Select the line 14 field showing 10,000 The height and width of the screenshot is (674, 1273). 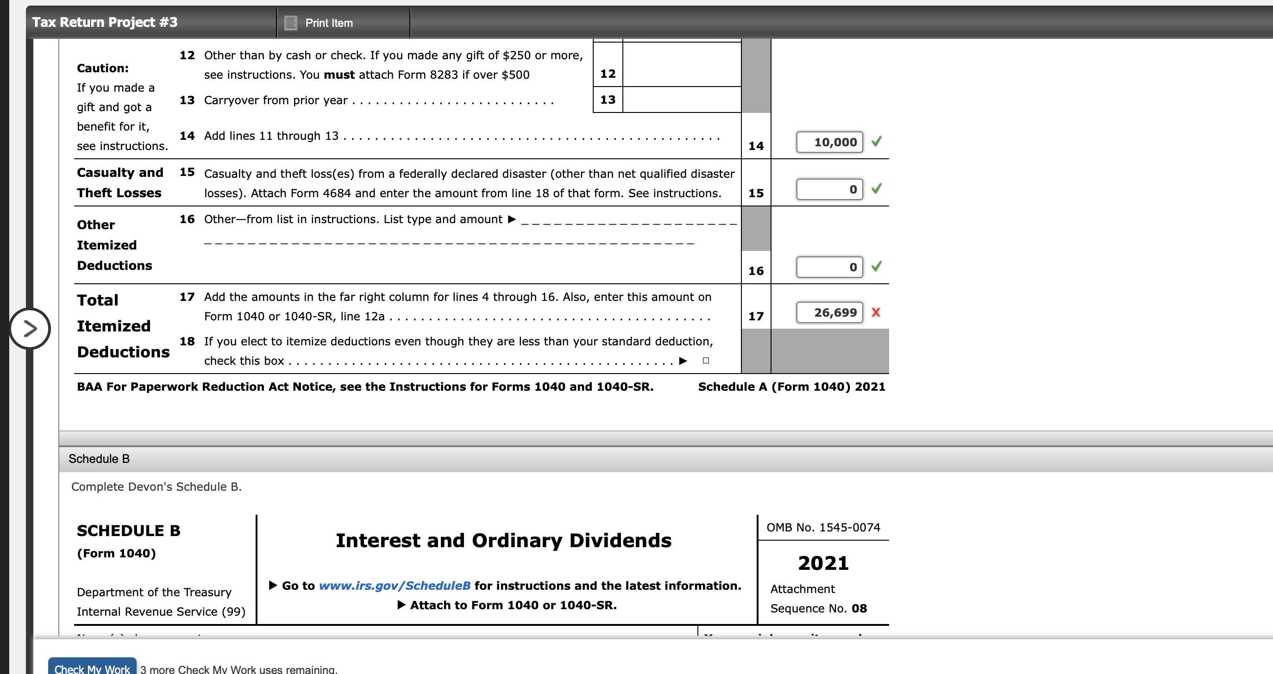point(829,142)
